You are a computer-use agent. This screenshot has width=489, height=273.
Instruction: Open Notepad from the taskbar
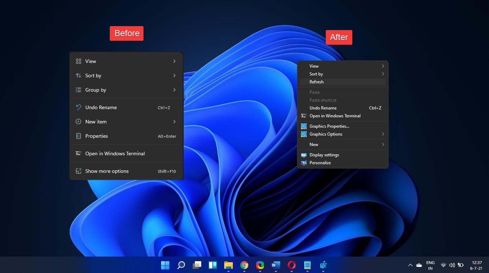307,265
